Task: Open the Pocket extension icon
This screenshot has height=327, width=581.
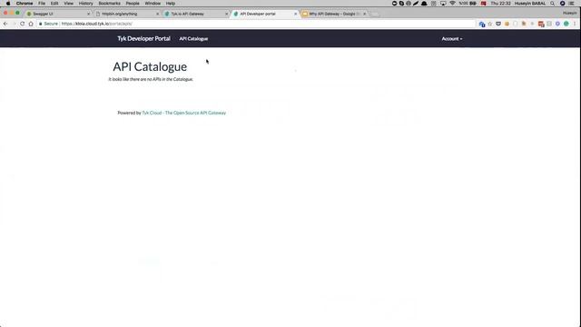Action: click(498, 24)
